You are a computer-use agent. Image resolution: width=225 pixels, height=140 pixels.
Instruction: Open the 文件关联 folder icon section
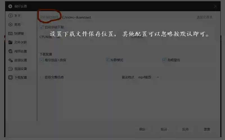10,42
